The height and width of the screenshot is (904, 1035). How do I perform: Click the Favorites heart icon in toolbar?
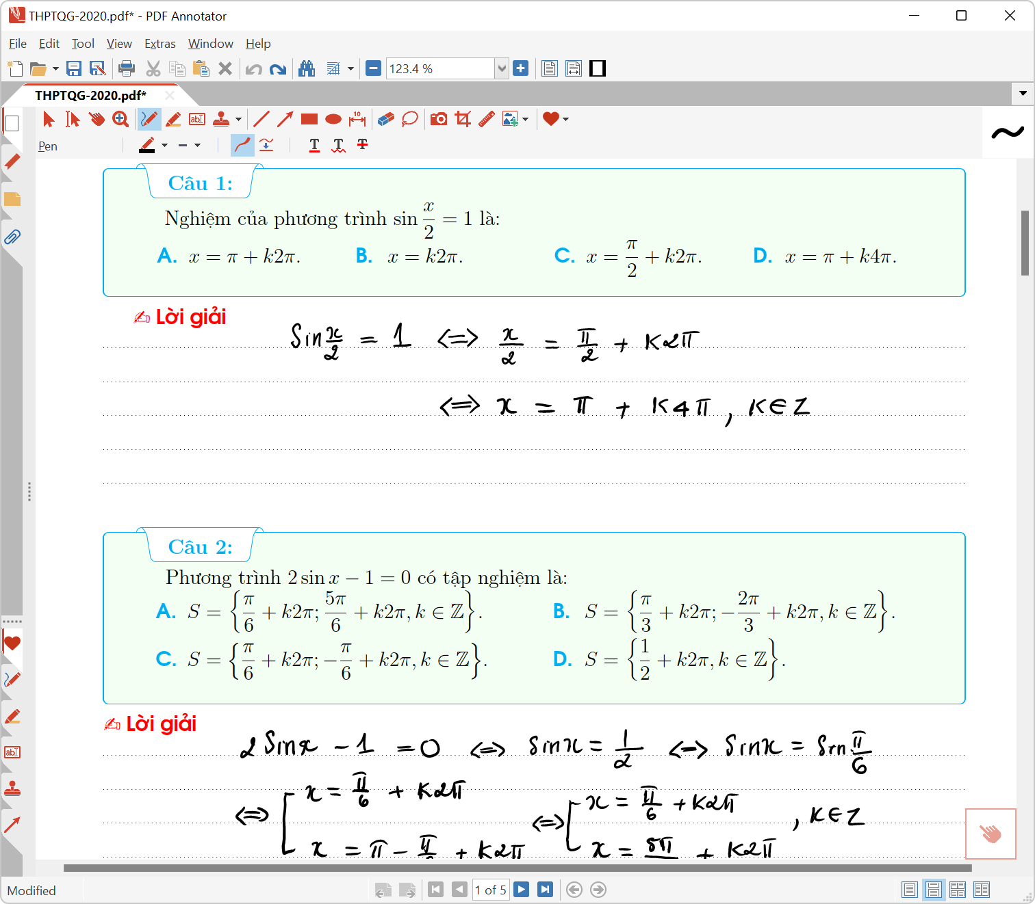[551, 119]
